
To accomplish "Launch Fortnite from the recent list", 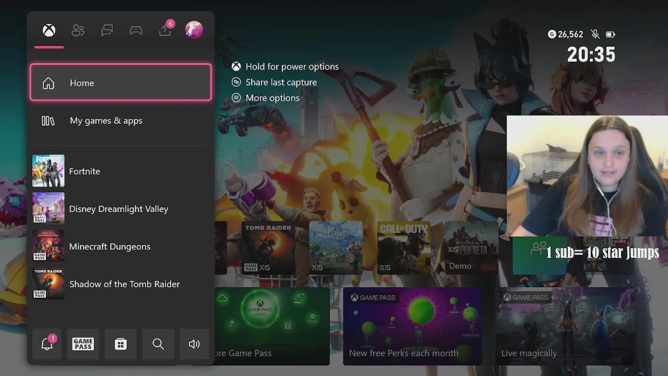I will pos(121,171).
